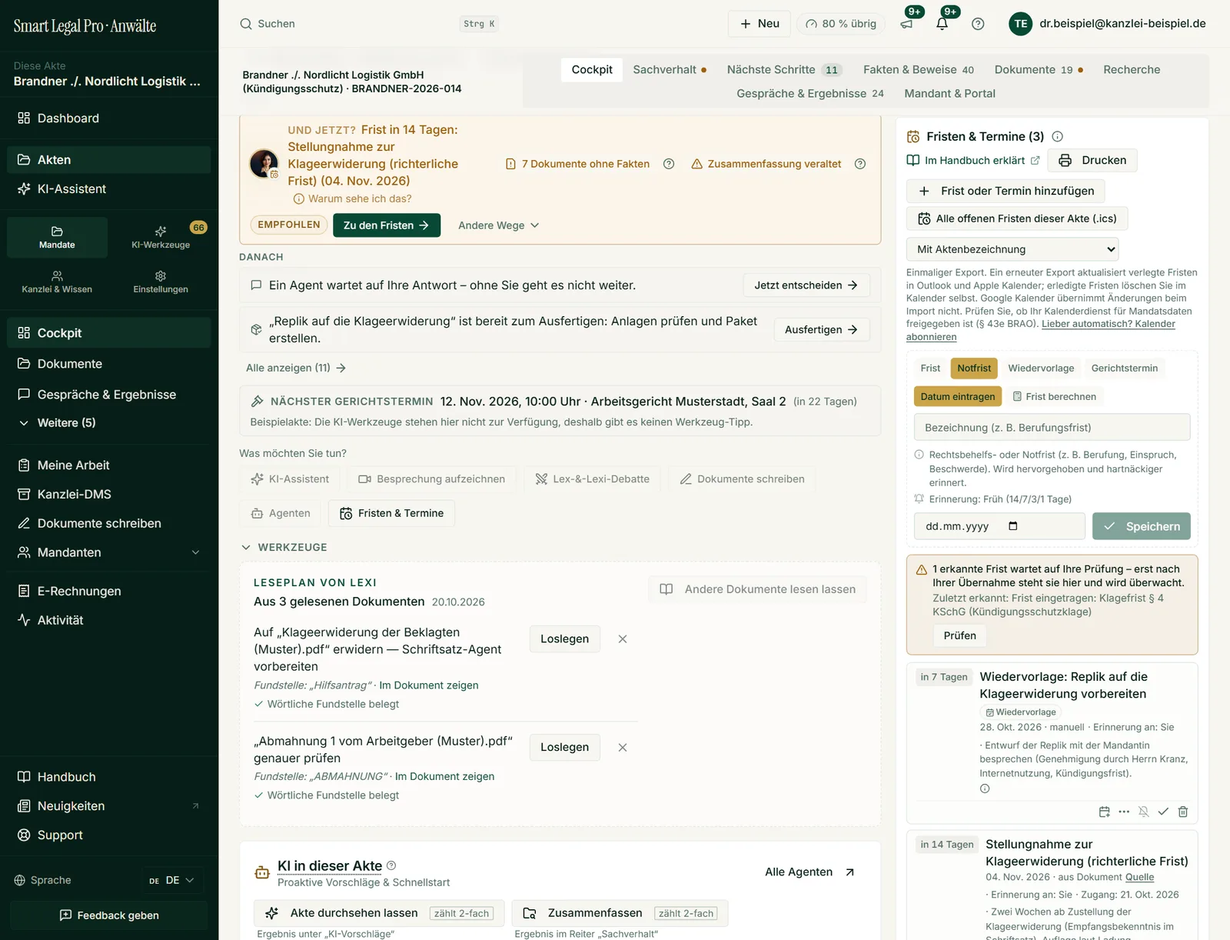Dismiss the Abmahnung 1 Leseplan item
The image size is (1230, 940).
pos(623,748)
